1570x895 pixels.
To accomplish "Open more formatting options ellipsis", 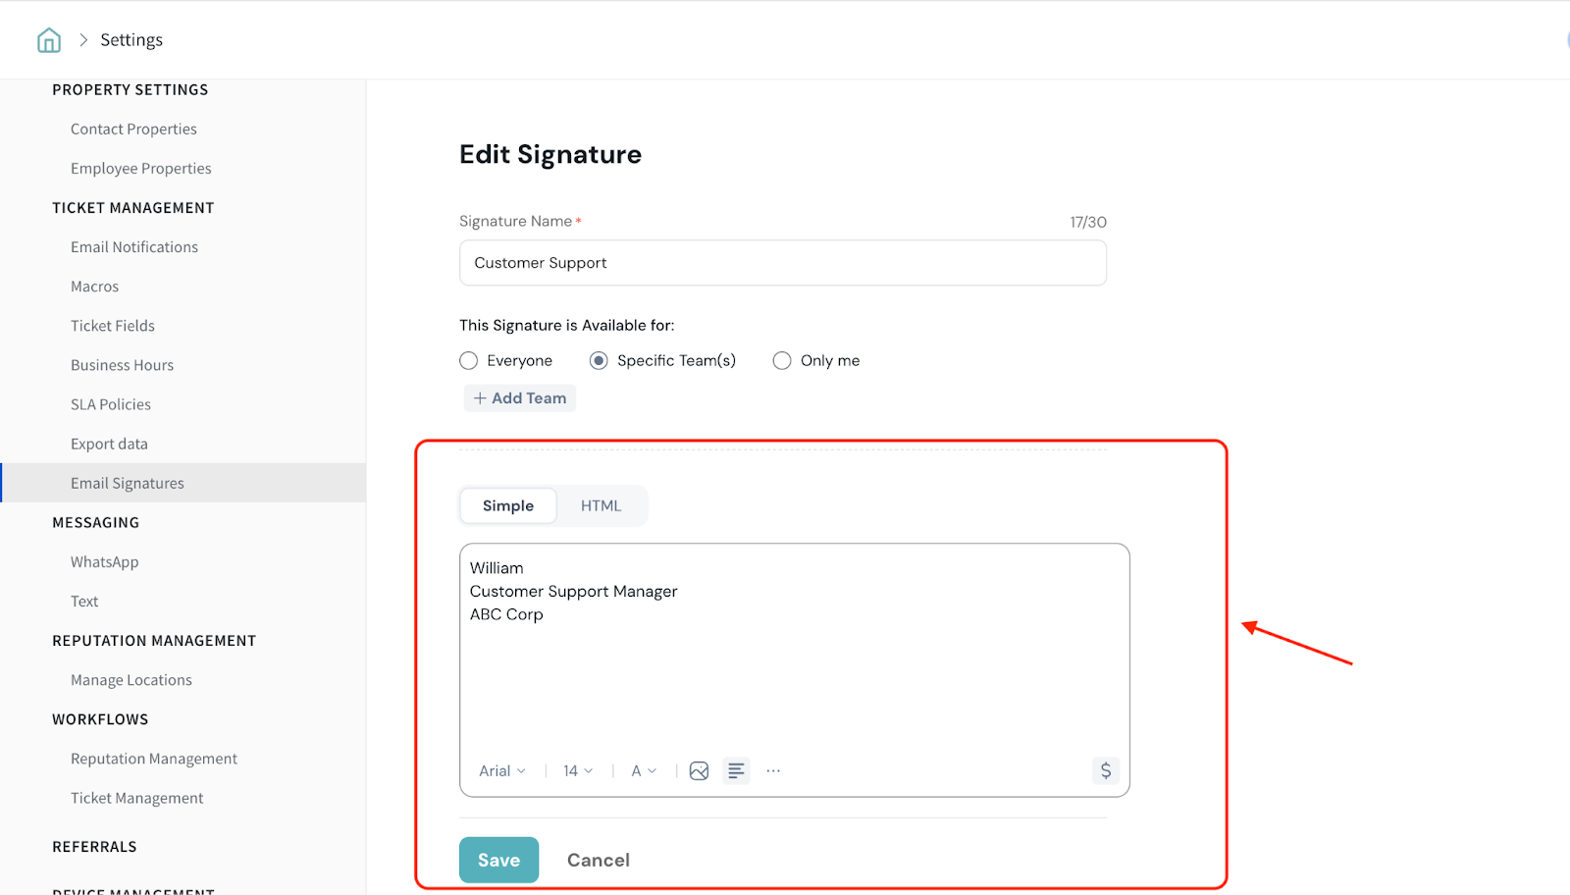I will pos(773,771).
